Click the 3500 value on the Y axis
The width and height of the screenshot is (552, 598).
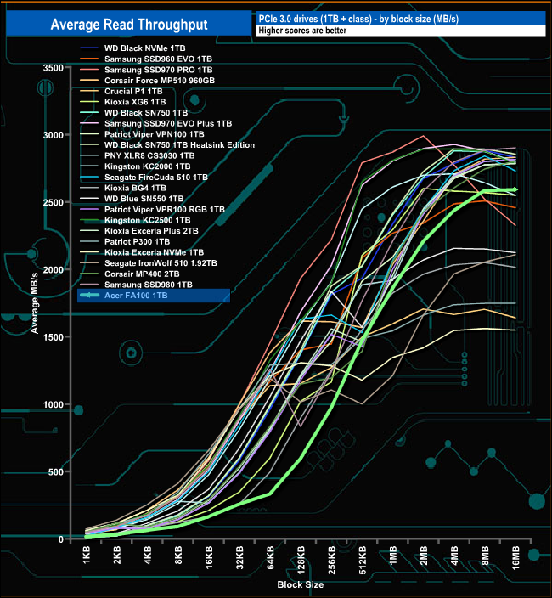[x=53, y=68]
